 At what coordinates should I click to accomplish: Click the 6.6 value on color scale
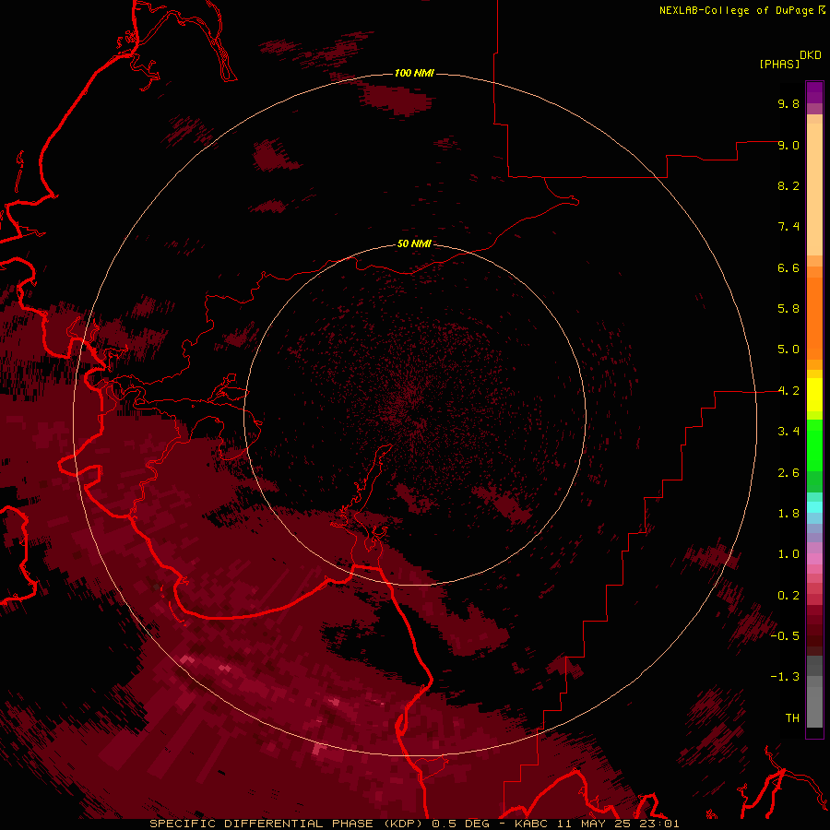point(788,267)
